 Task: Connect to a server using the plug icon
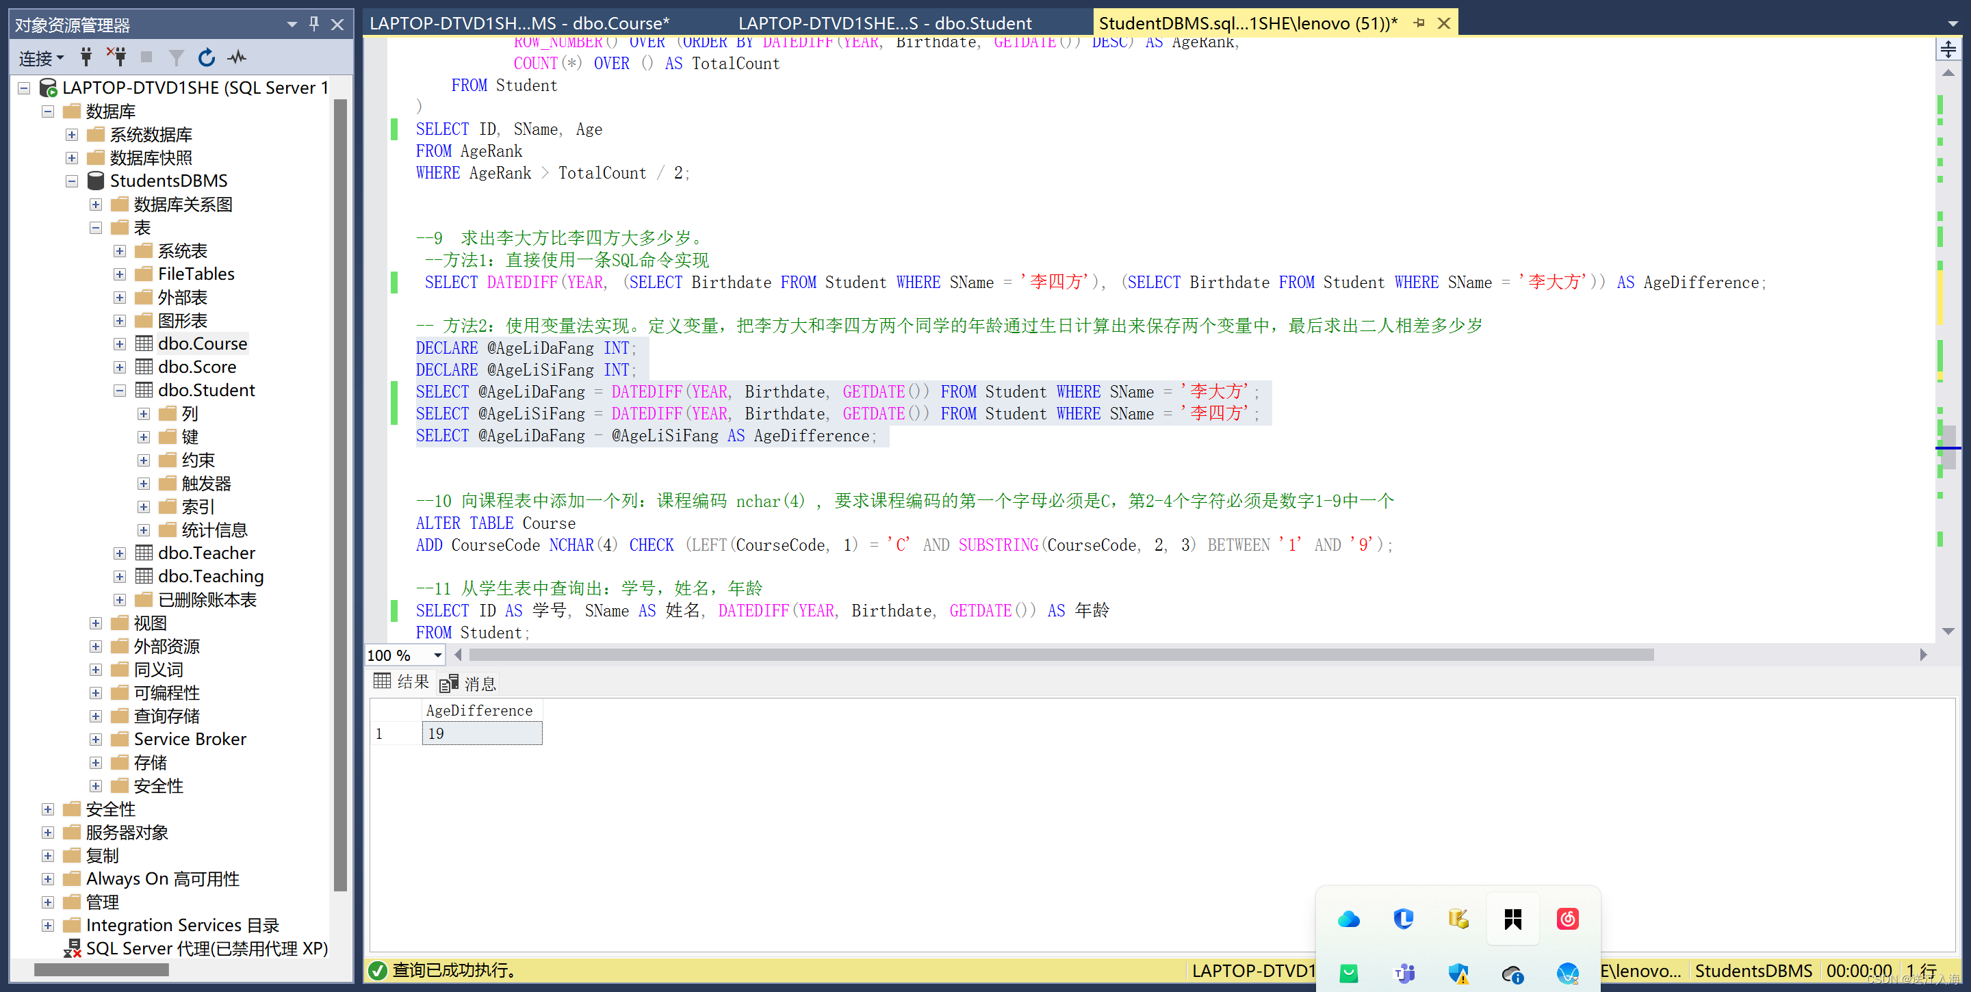tap(86, 57)
